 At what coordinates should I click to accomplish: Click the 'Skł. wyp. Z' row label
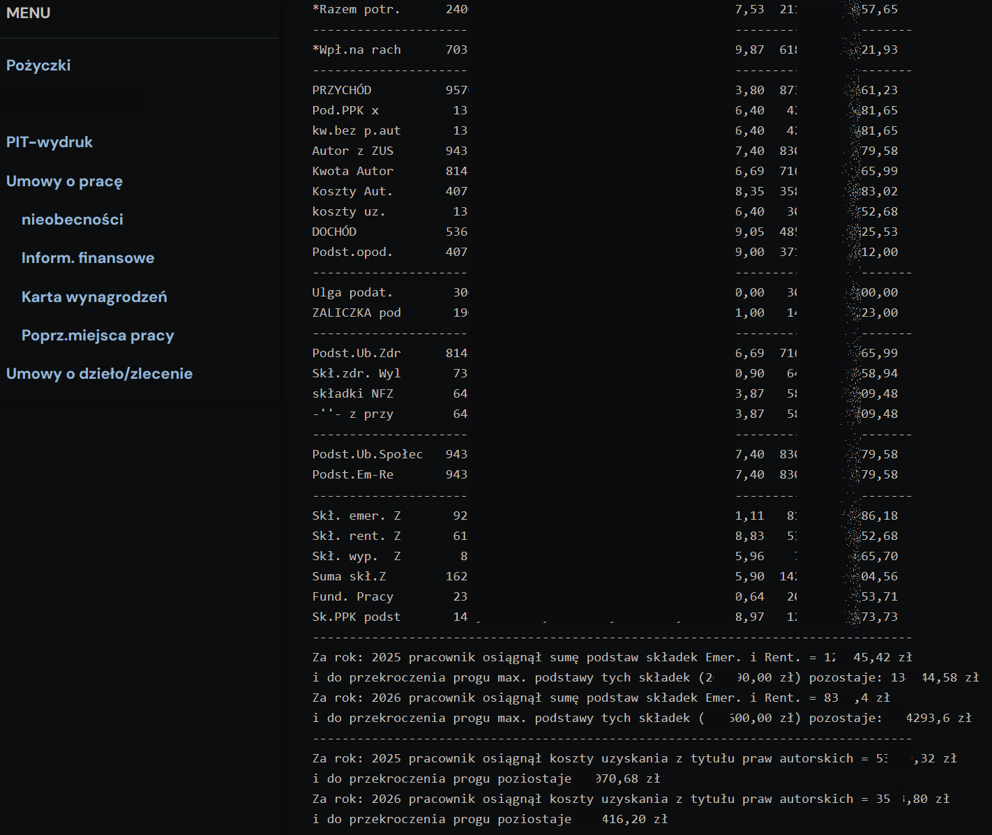pos(356,556)
